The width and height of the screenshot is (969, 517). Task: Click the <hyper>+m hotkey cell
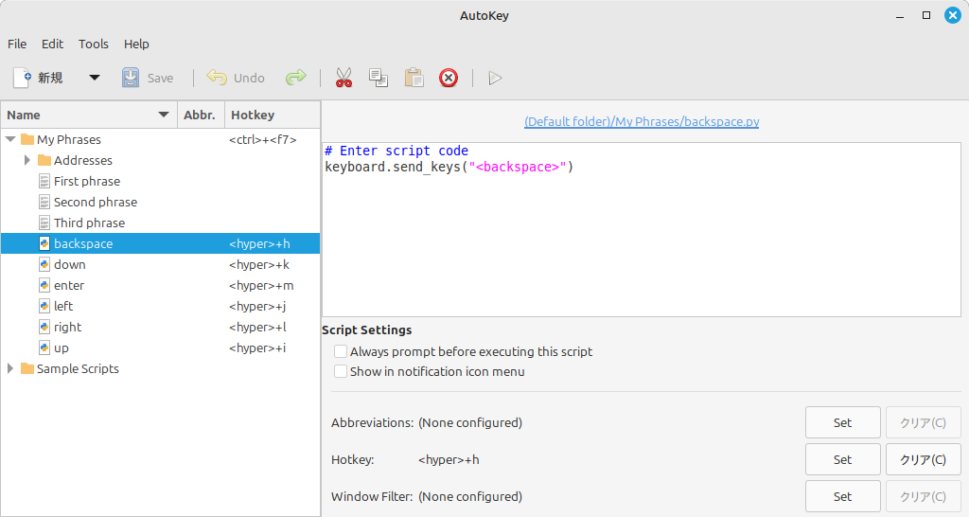tap(261, 286)
